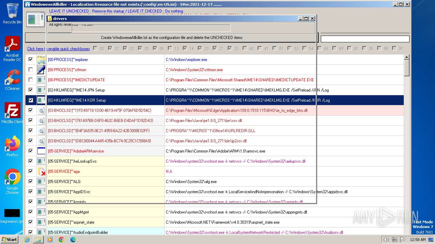Screen dimensions: 435x244
Task: Toggle quick checkbox 97
Action: (394, 48)
